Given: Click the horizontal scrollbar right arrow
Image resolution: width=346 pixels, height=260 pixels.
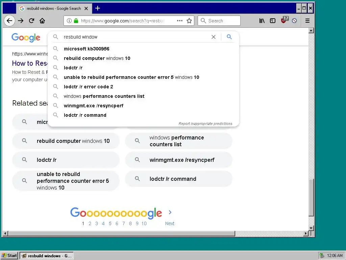Looking at the screenshot, I should (x=305, y=233).
